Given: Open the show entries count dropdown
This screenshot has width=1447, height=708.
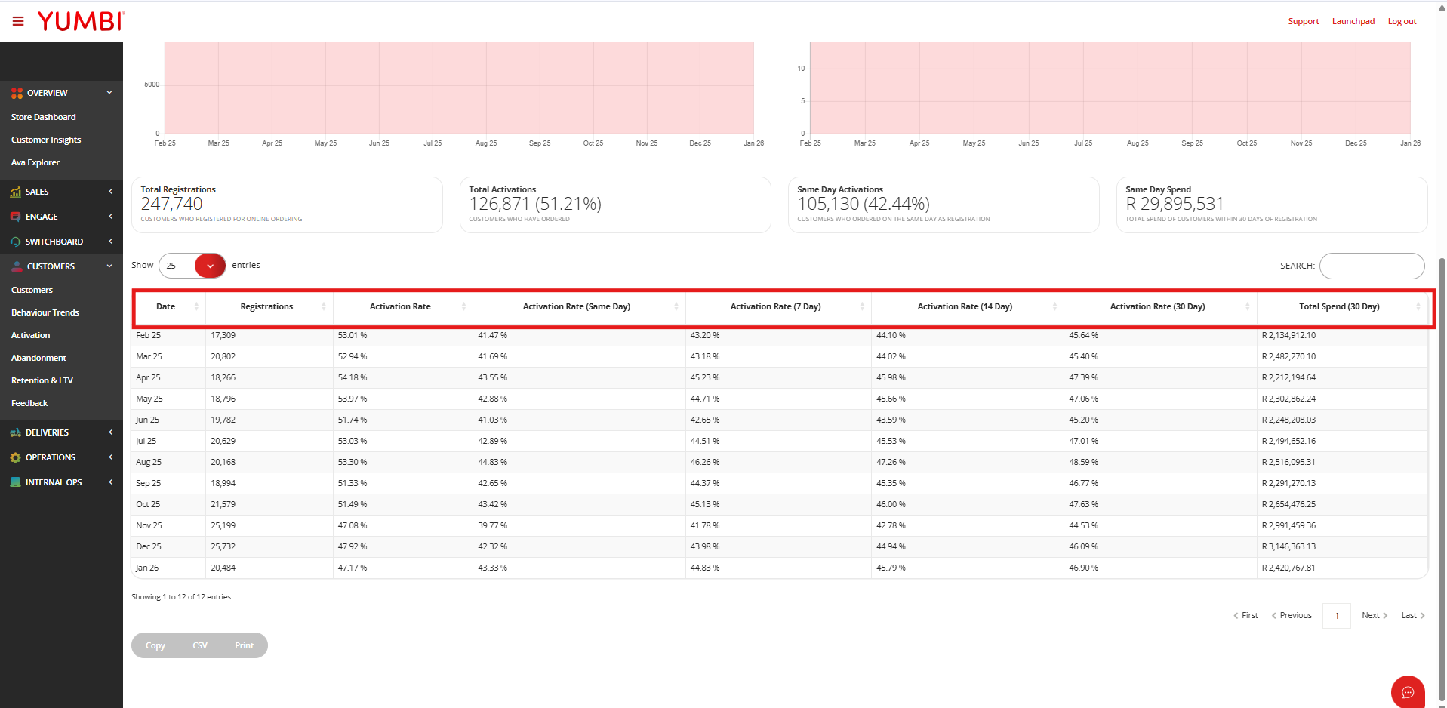Looking at the screenshot, I should 209,266.
